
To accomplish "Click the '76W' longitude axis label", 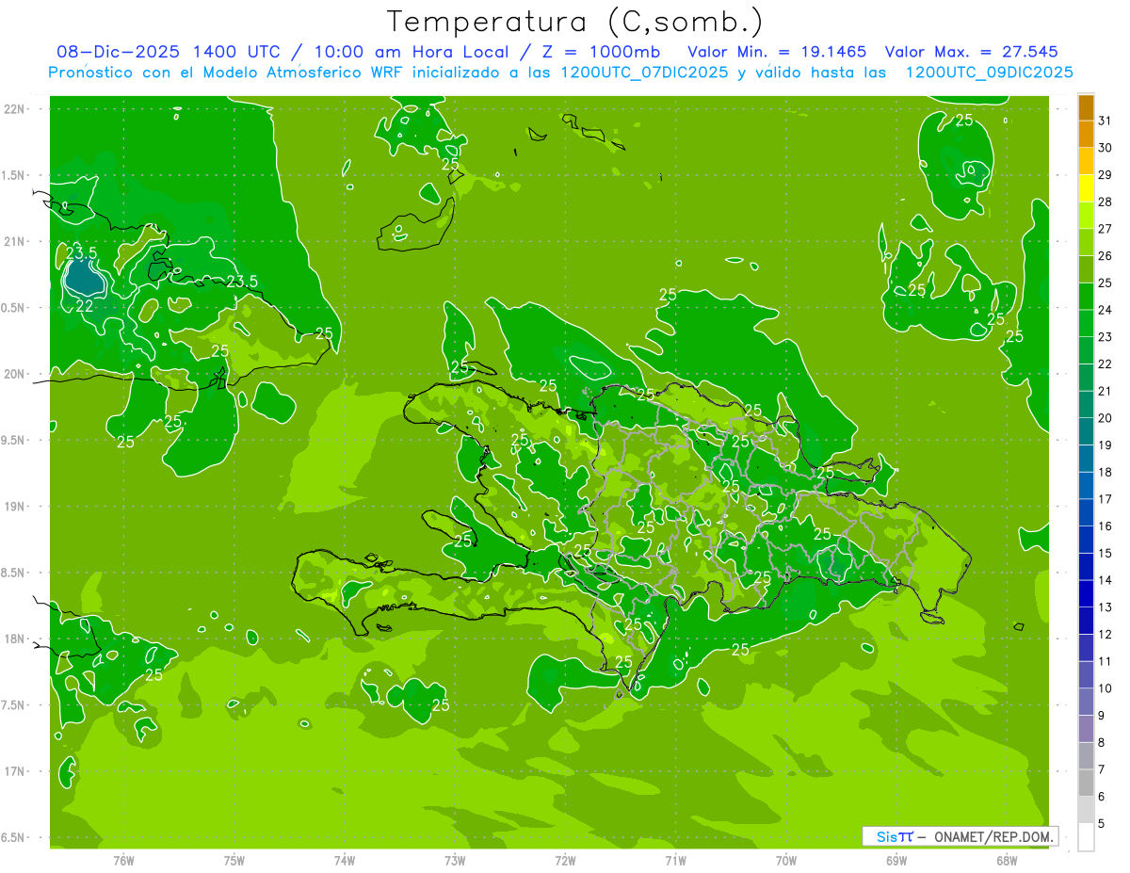I will (x=123, y=861).
